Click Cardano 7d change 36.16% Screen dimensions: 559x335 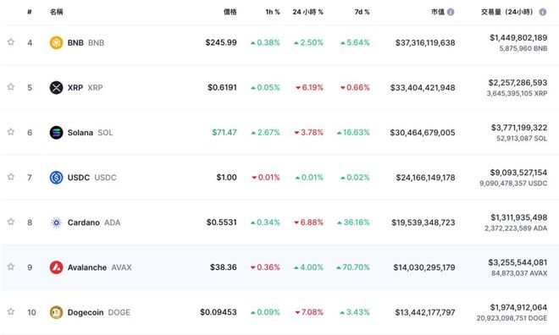353,222
